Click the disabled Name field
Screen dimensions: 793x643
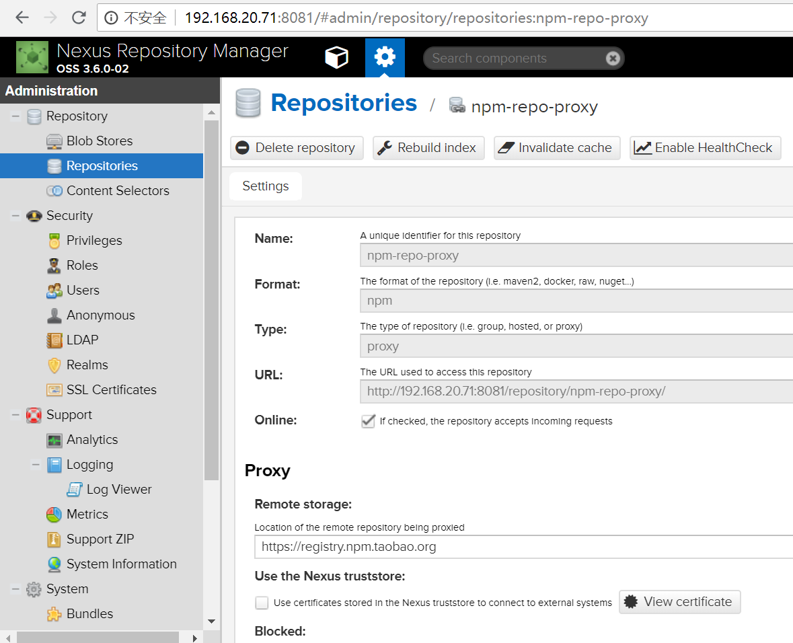click(576, 256)
